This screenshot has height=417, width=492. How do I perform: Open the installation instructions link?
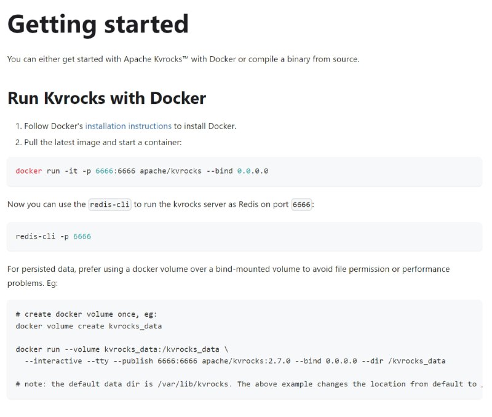coord(129,126)
